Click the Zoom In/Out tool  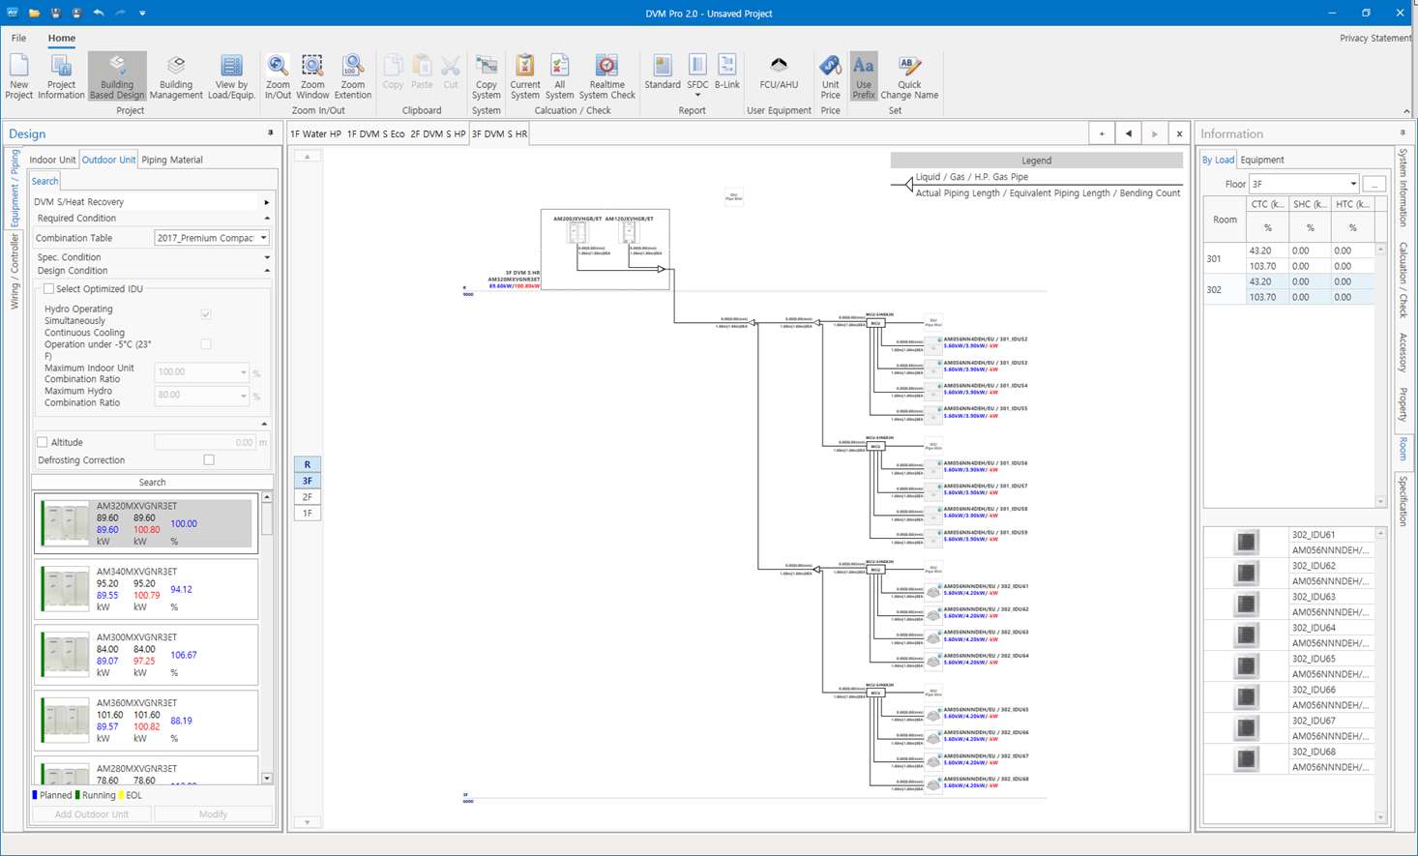pyautogui.click(x=278, y=76)
